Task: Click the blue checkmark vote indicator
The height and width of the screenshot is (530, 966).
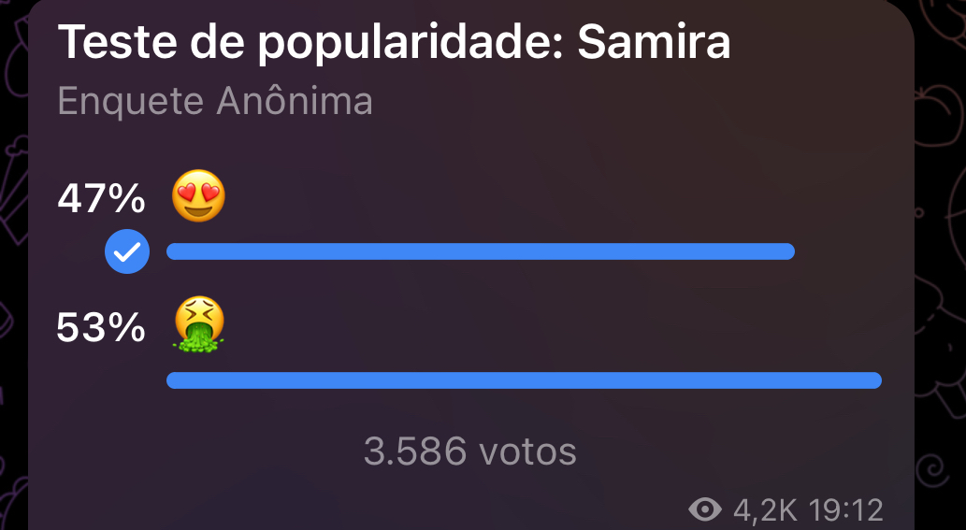Action: click(x=126, y=251)
